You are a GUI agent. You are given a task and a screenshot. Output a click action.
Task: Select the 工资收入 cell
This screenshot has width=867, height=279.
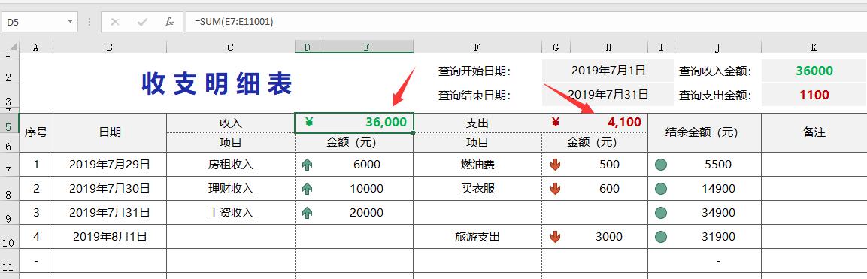tap(231, 213)
